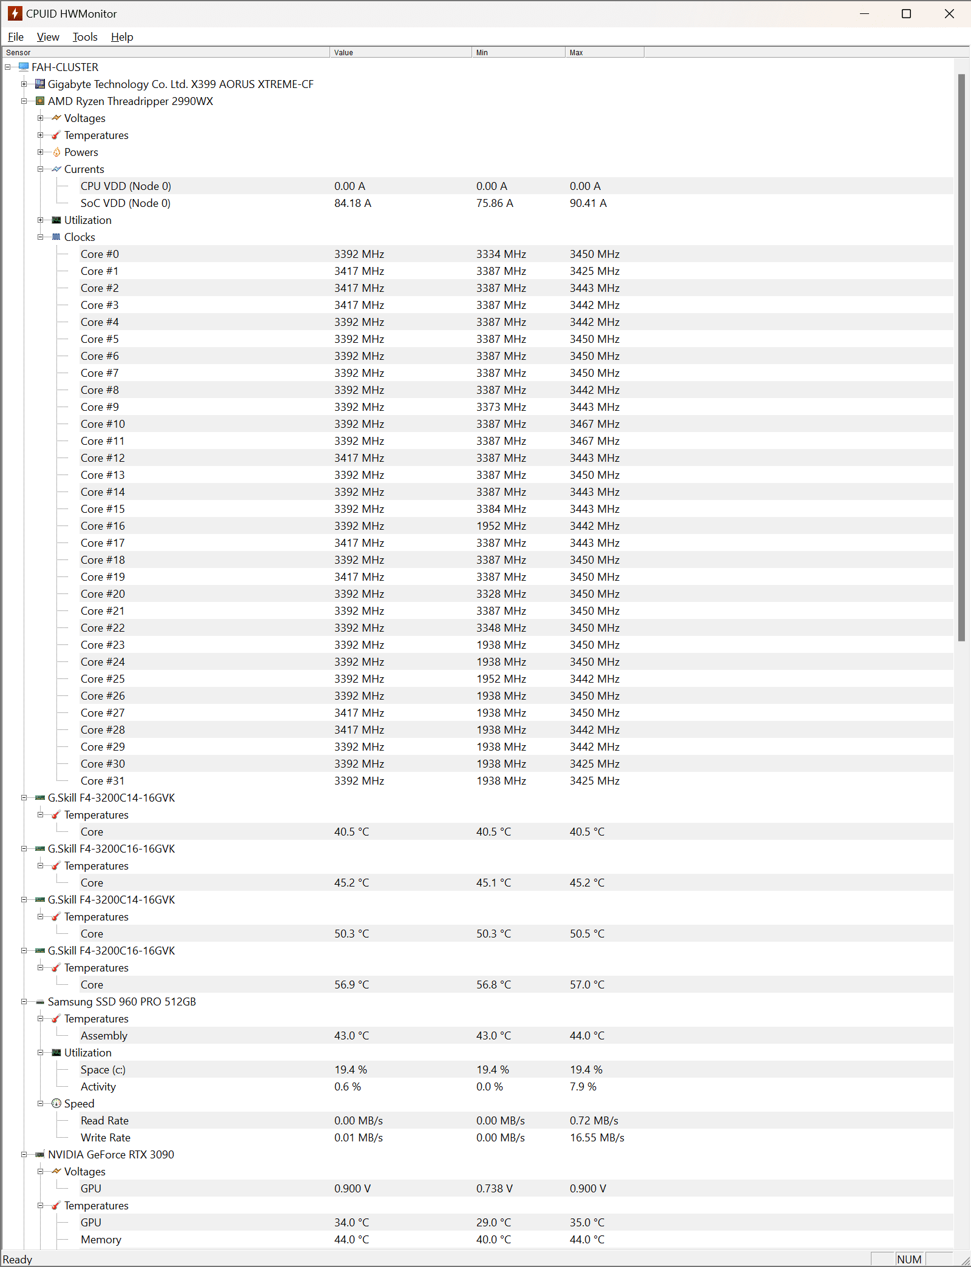
Task: Expand the Gigabyte X399 AORUS motherboard node
Action: 24,84
